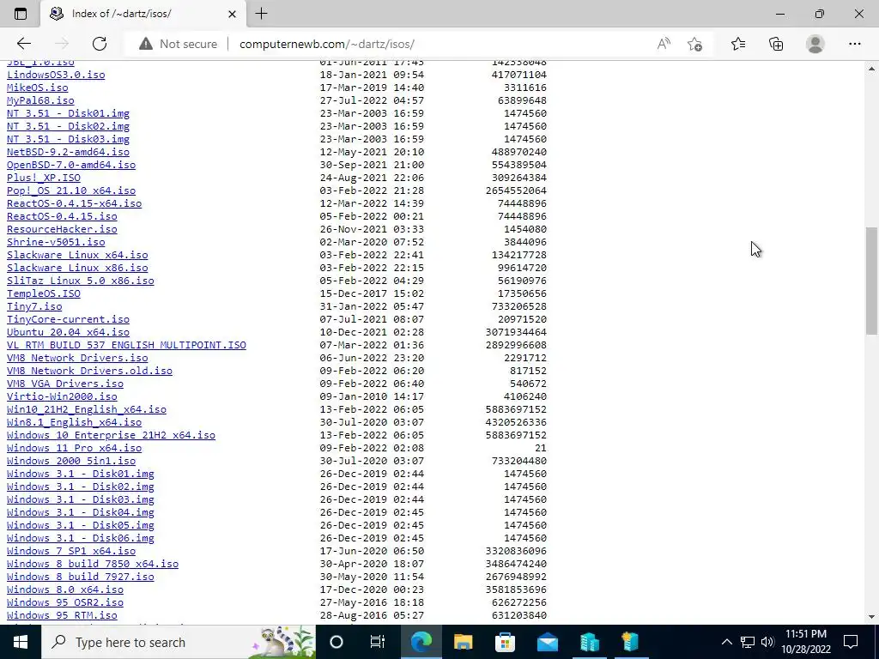
Task: Focus the taskbar search box
Action: (179, 642)
